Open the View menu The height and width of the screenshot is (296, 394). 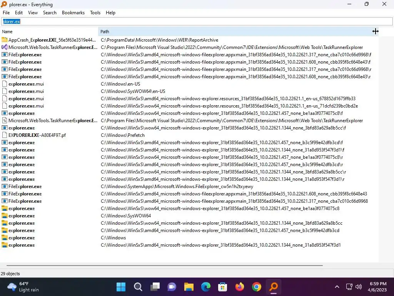click(33, 13)
